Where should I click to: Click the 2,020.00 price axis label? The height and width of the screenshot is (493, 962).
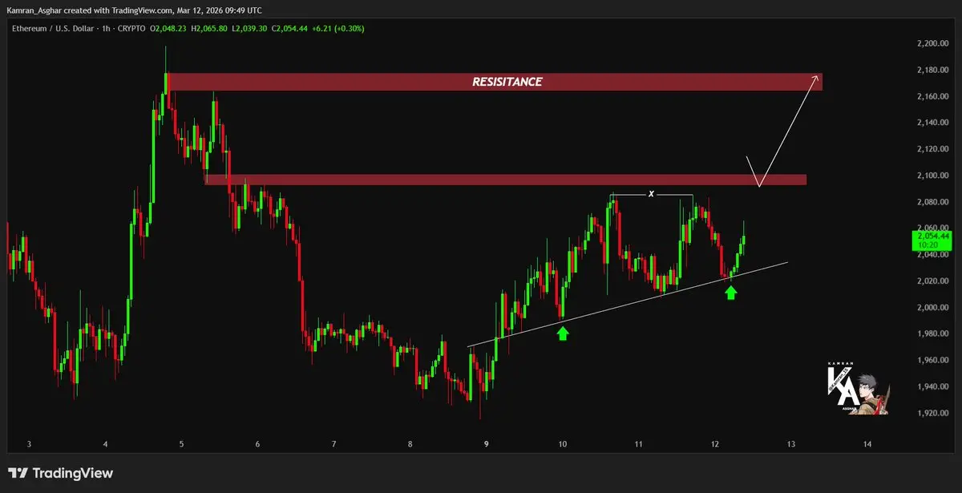tap(935, 281)
